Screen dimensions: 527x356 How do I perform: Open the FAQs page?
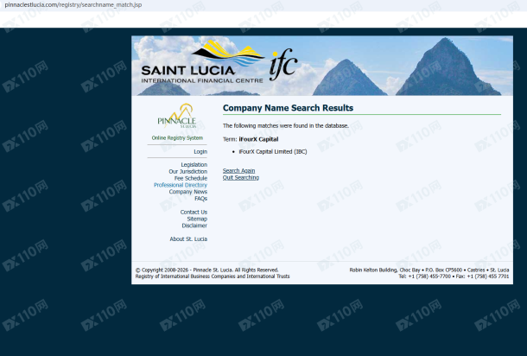click(x=200, y=199)
